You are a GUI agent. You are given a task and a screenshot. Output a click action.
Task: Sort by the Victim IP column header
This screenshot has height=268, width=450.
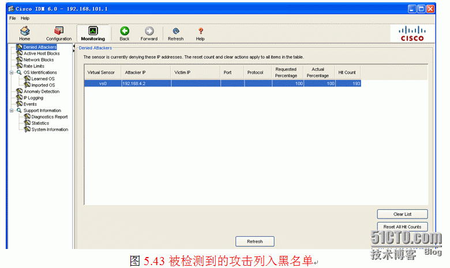pos(196,73)
